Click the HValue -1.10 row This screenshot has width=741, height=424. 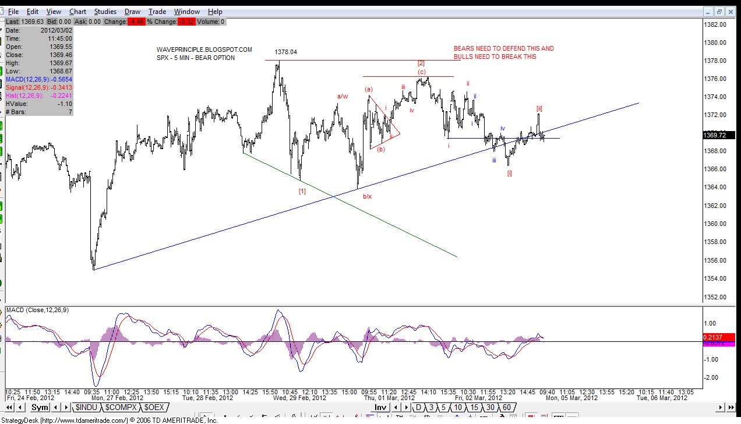point(39,104)
